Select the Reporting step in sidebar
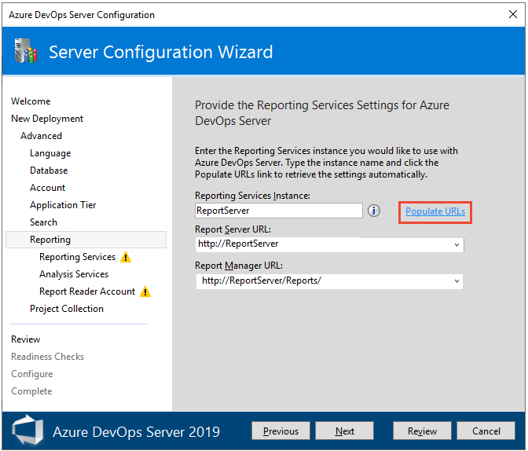 pos(50,240)
